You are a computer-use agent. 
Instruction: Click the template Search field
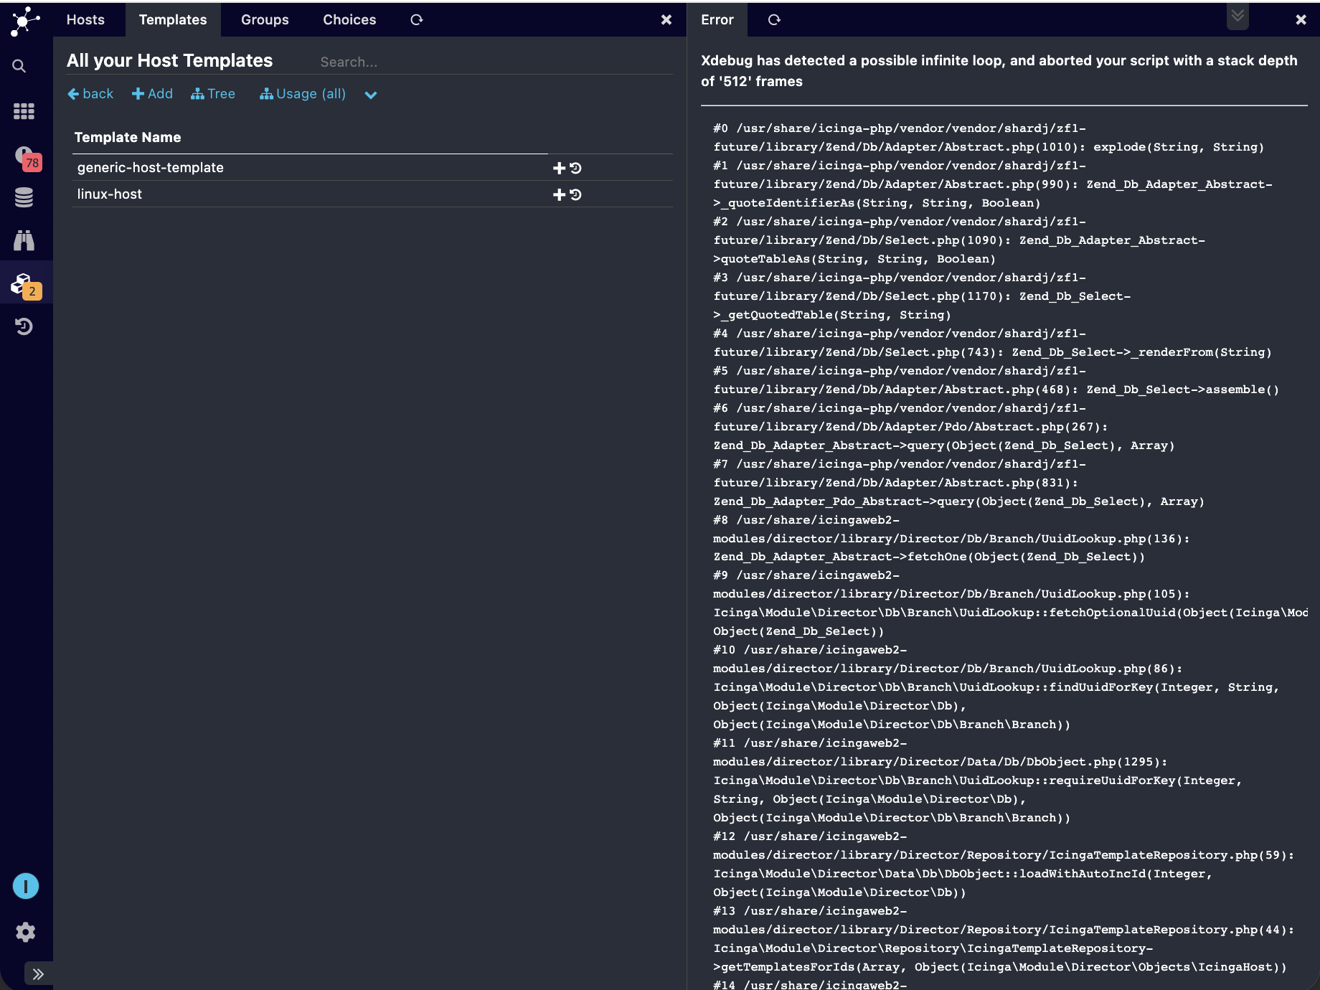430,62
